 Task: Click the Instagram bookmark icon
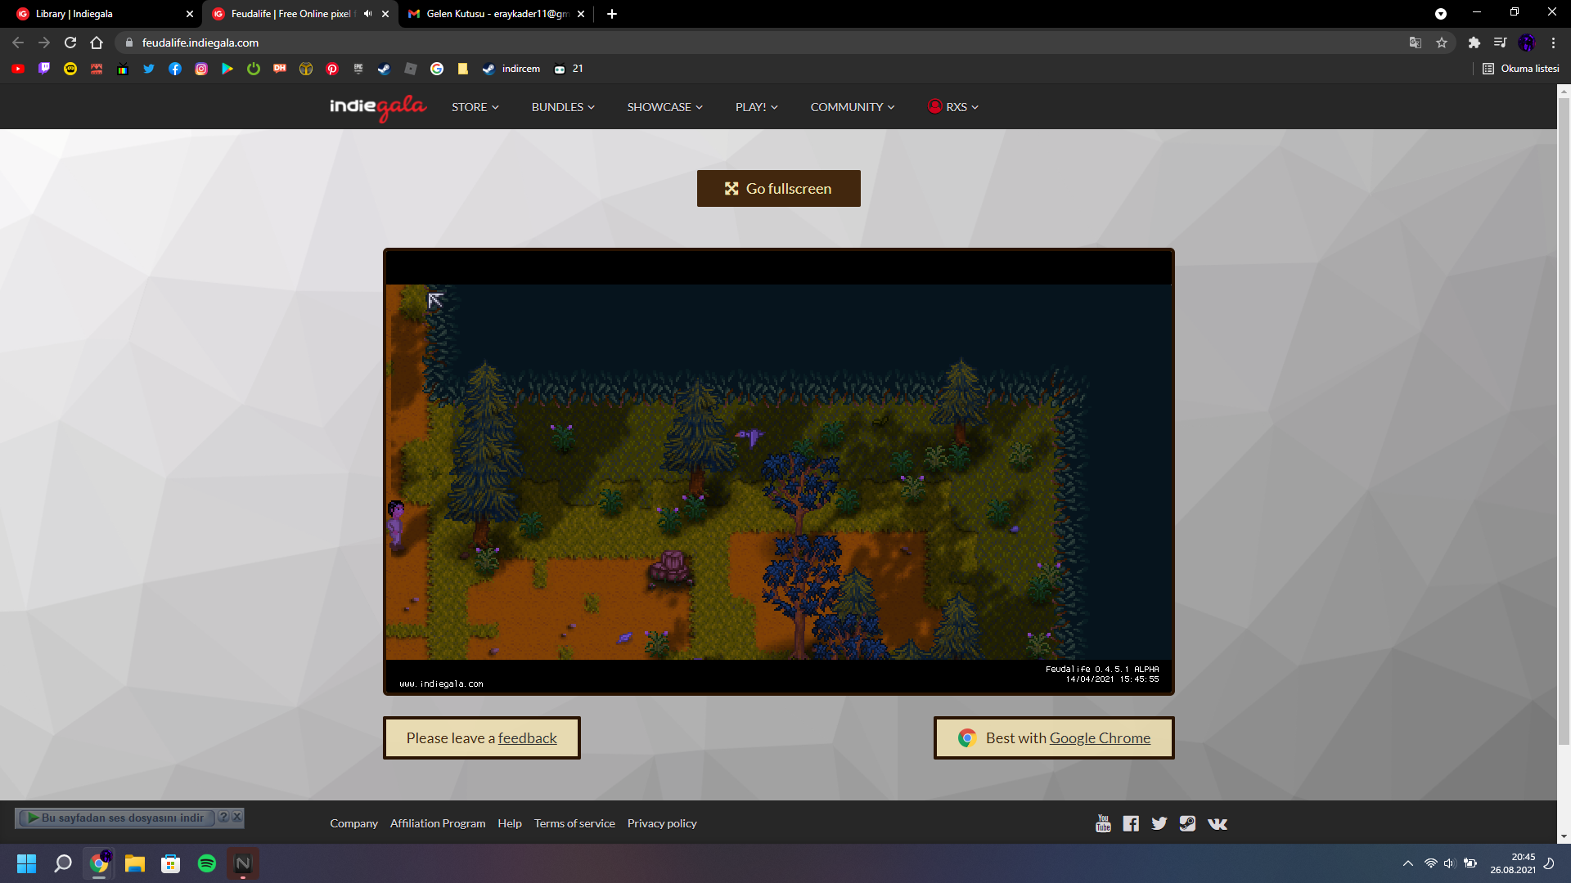(201, 69)
